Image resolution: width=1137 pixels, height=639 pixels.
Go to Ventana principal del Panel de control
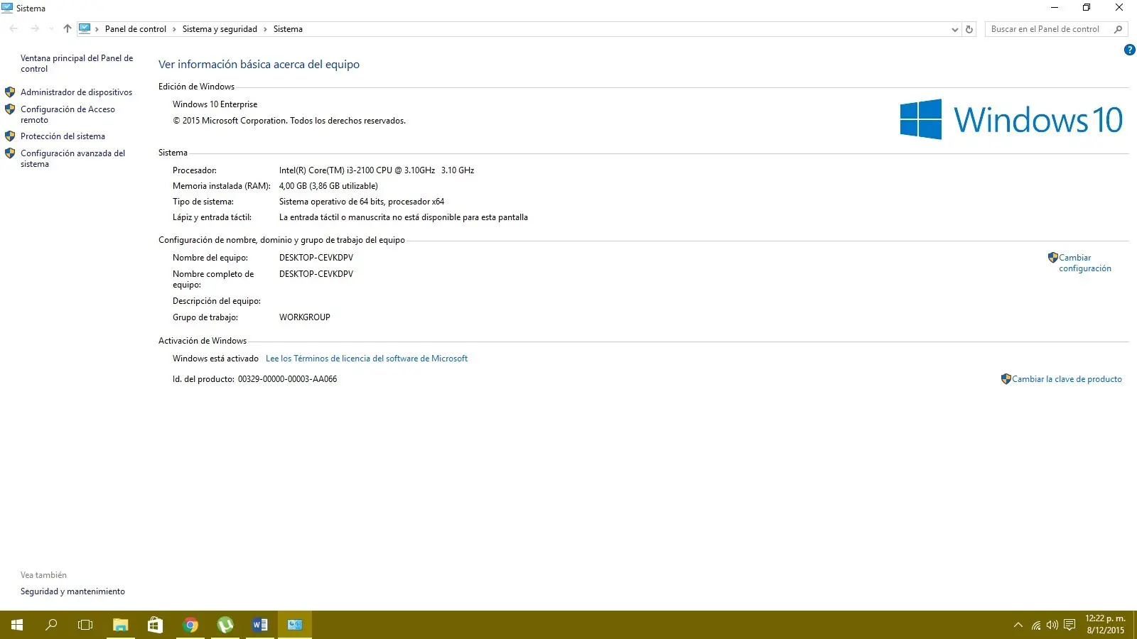point(77,63)
